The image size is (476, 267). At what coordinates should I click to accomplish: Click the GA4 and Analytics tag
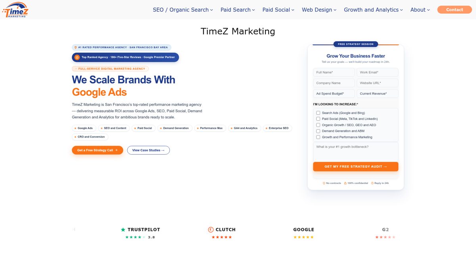click(245, 128)
